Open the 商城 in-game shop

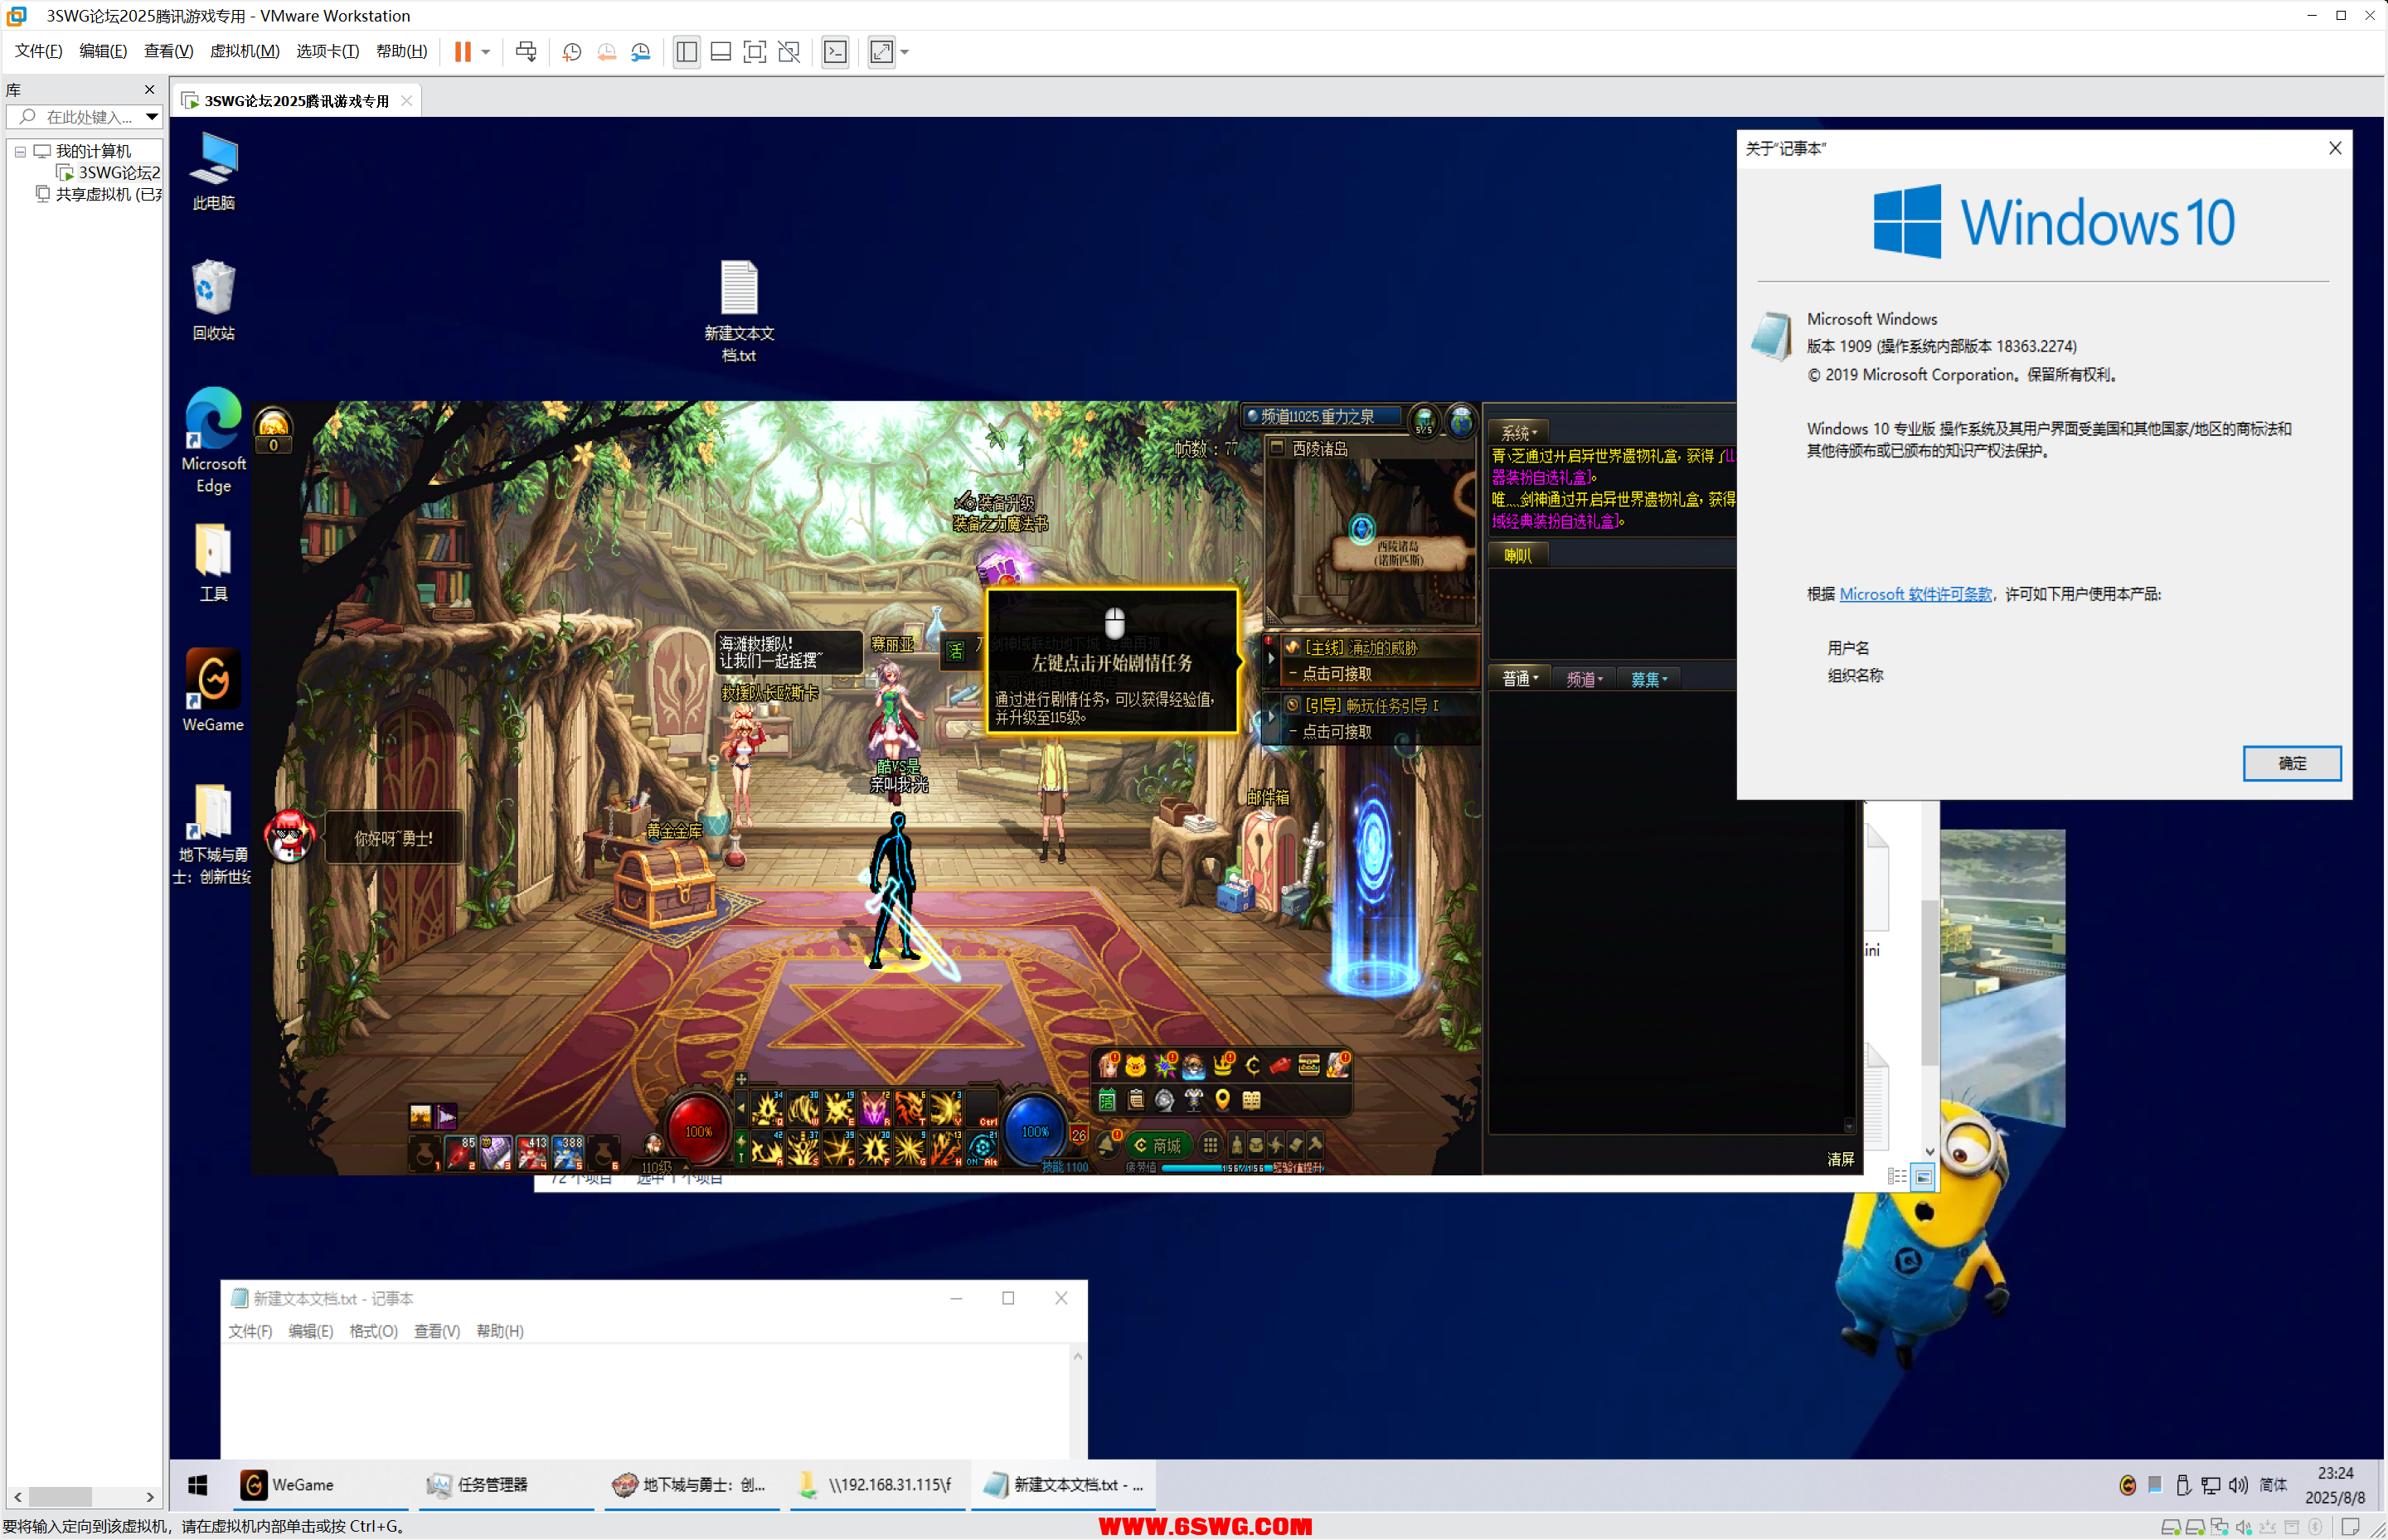point(1158,1146)
